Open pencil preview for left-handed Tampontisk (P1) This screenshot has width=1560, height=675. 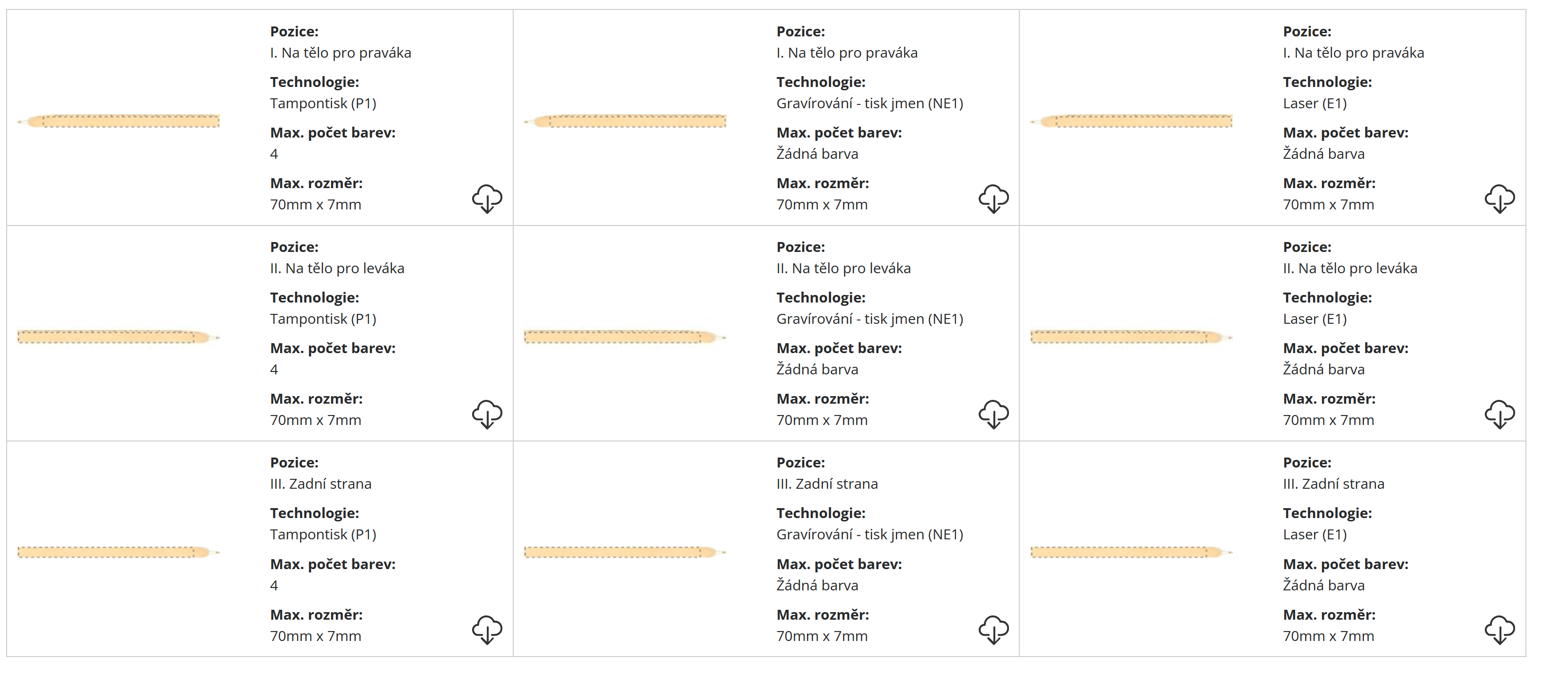119,337
